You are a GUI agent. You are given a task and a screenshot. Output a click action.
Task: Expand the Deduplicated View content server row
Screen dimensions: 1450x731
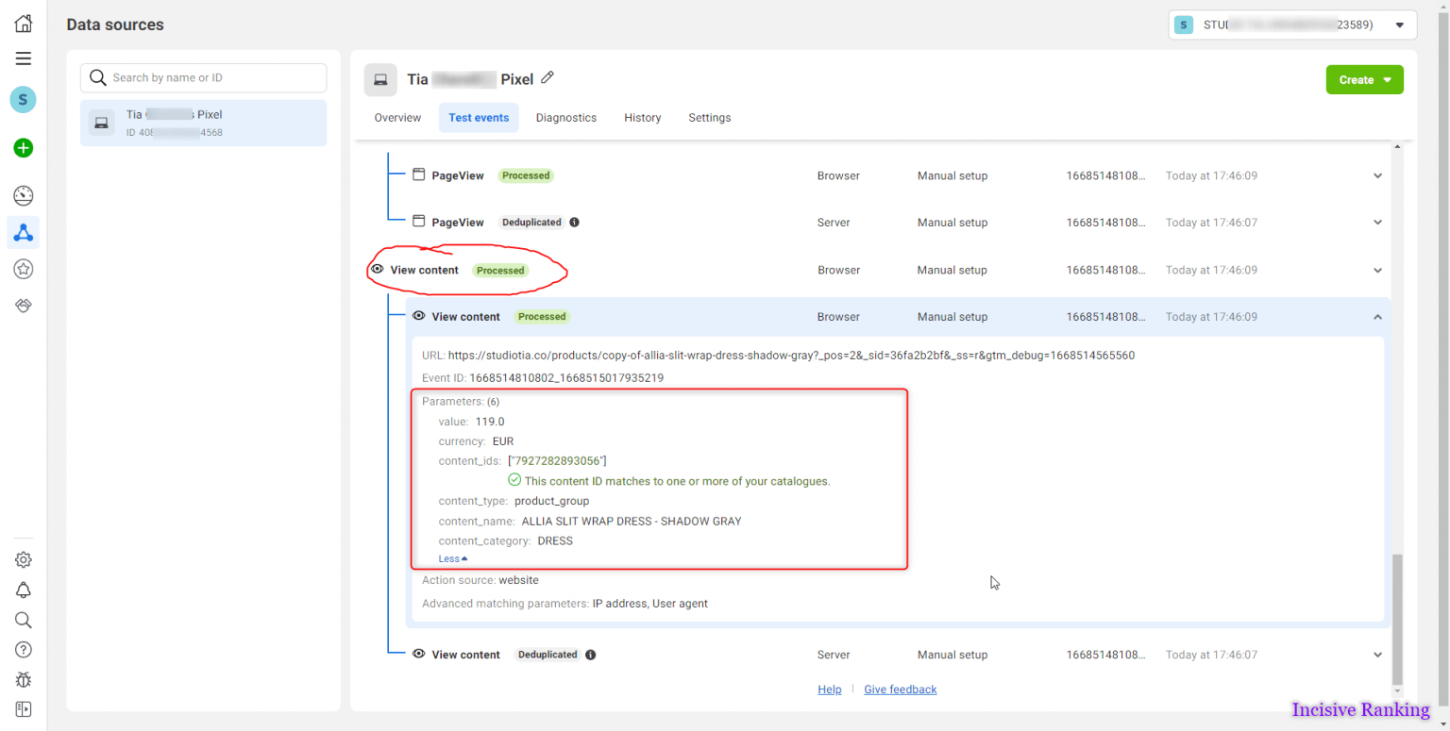tap(1377, 655)
